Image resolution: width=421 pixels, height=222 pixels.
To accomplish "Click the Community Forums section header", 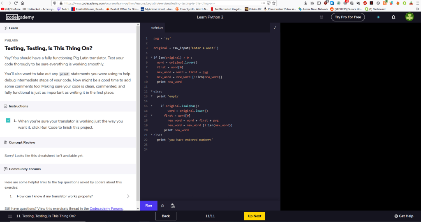I will (x=68, y=169).
